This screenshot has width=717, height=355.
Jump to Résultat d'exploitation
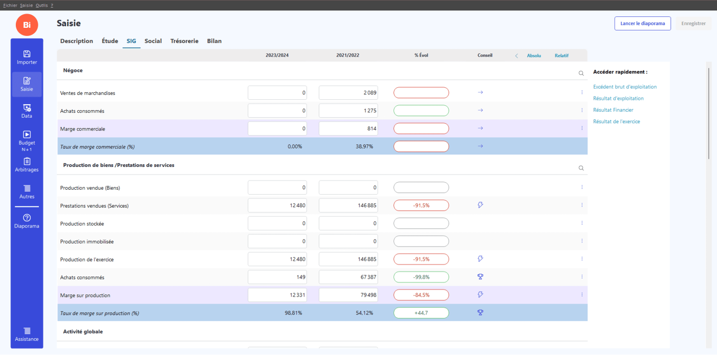pyautogui.click(x=618, y=99)
